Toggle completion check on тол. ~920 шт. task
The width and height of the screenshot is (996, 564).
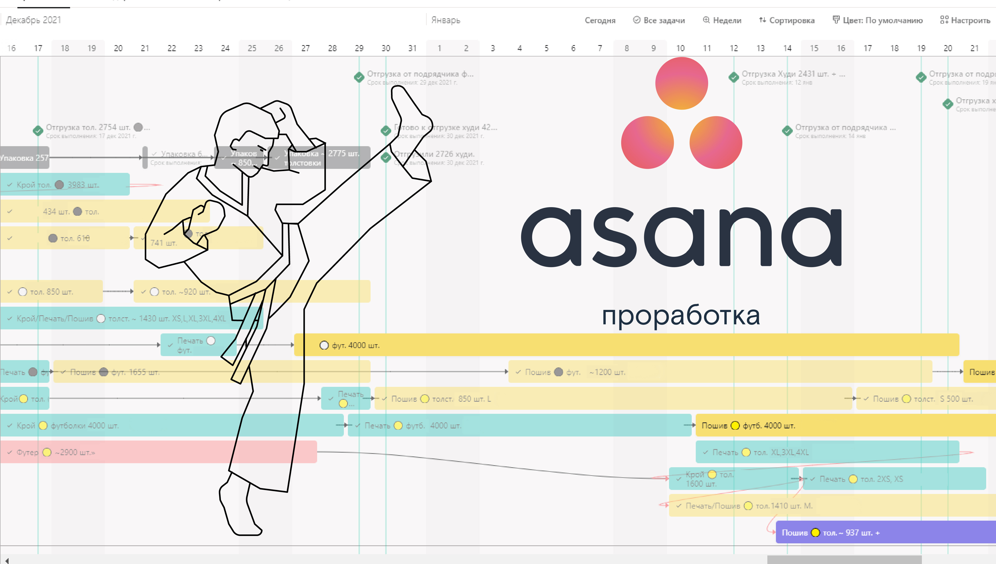tap(143, 292)
